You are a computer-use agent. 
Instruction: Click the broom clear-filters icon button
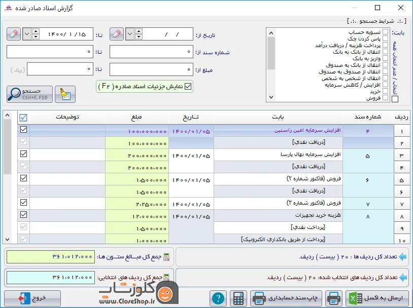point(65,94)
